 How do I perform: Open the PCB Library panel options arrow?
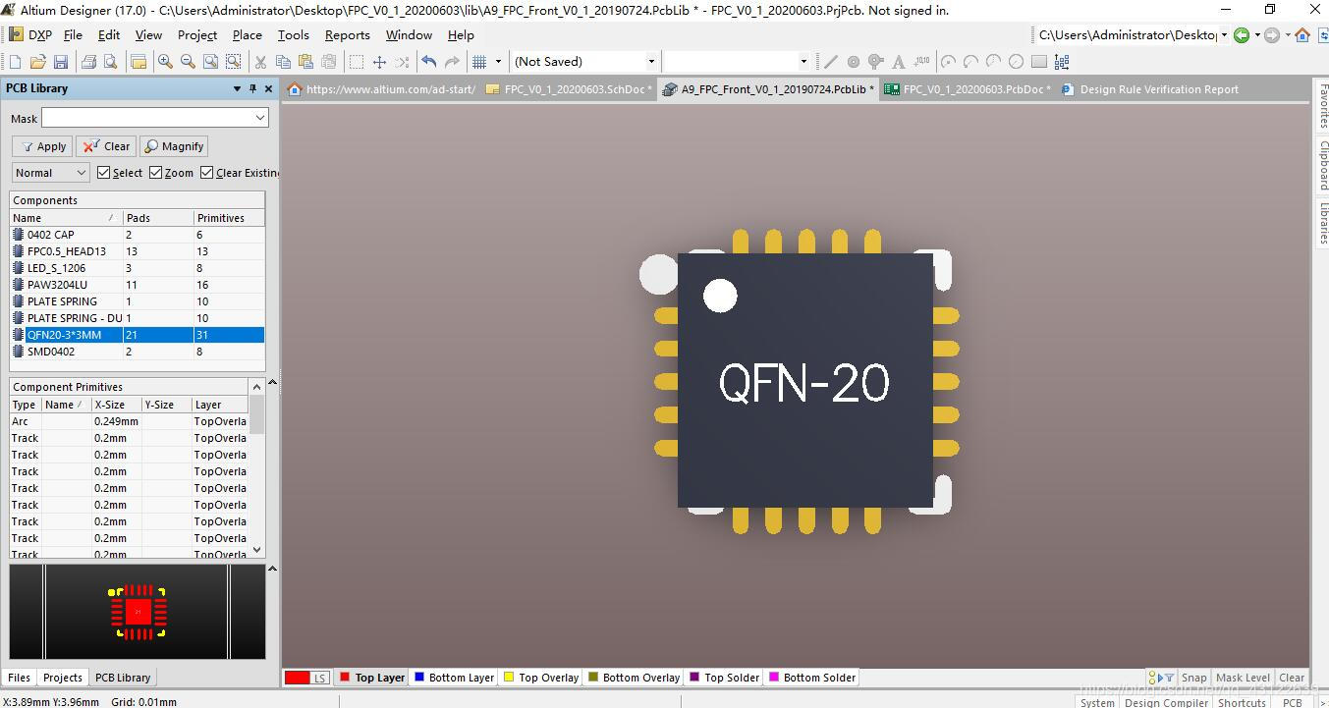(237, 88)
